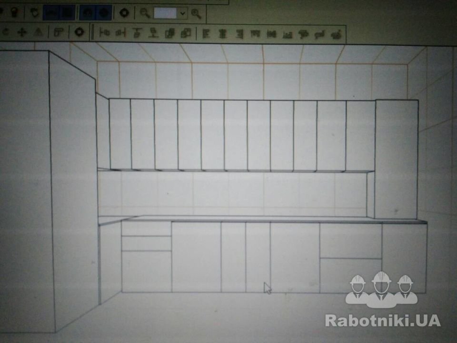Click the ring icon in the second toolbar row

[79, 32]
